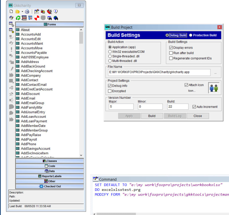Enable Run after build checkbox
This screenshot has width=229, height=215.
(171, 53)
